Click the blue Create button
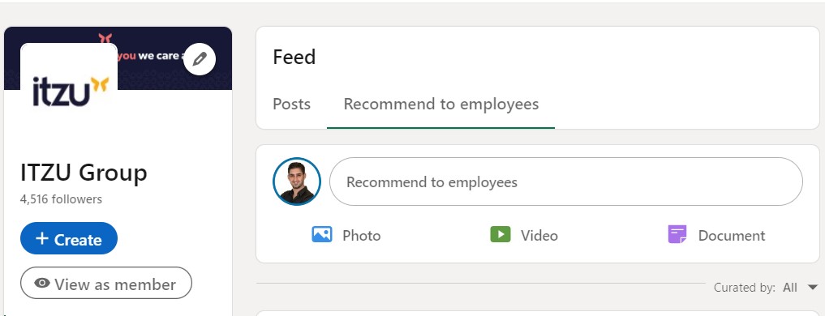Screen dimensions: 825x316 point(69,239)
